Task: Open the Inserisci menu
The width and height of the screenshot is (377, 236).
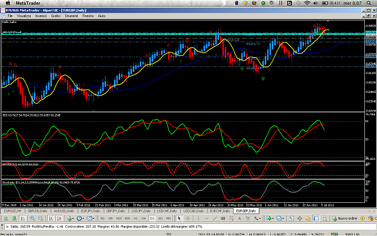Action: tap(41, 16)
